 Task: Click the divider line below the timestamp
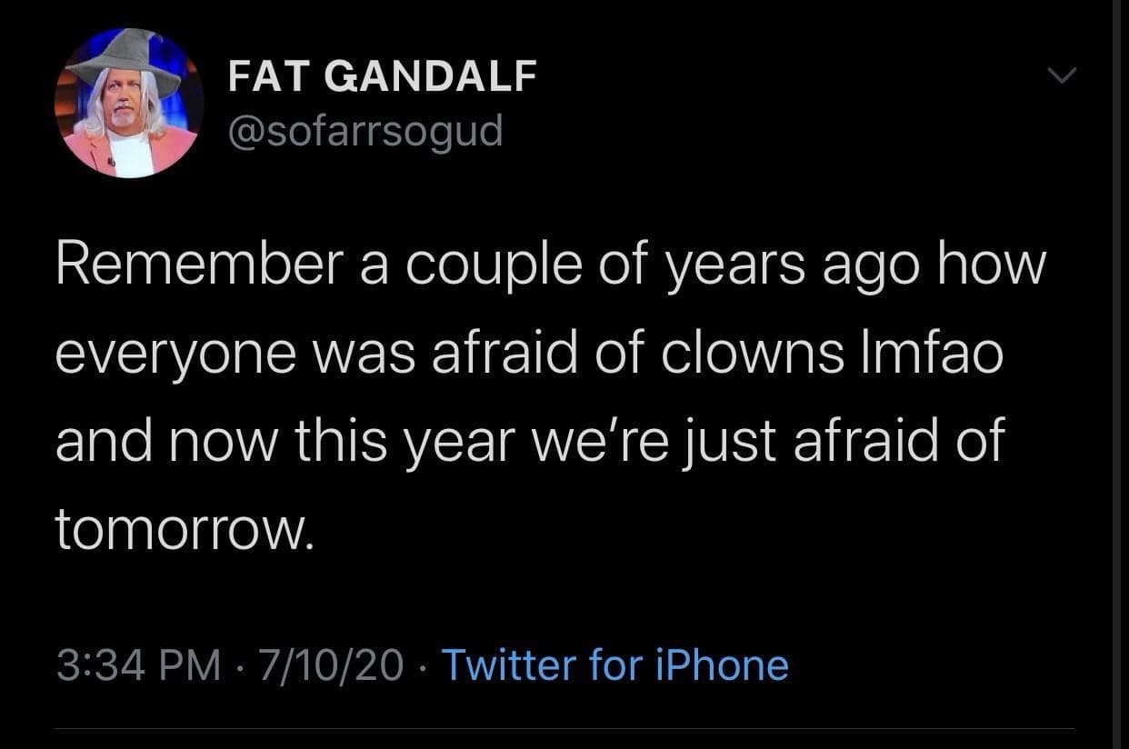coord(564,727)
